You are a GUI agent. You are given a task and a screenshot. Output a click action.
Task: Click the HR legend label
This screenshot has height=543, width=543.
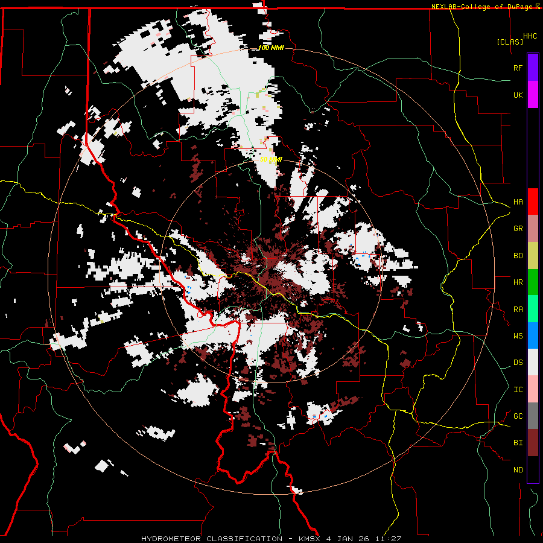(x=518, y=282)
